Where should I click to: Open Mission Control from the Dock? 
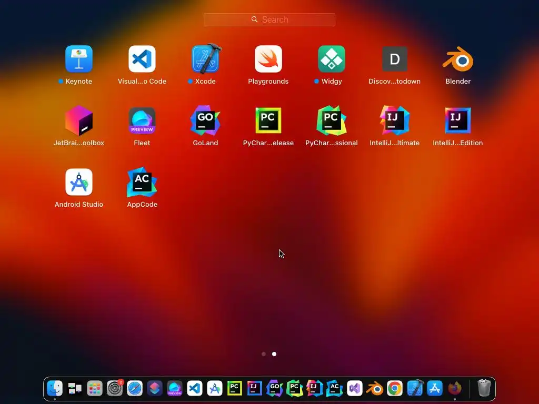[75, 389]
